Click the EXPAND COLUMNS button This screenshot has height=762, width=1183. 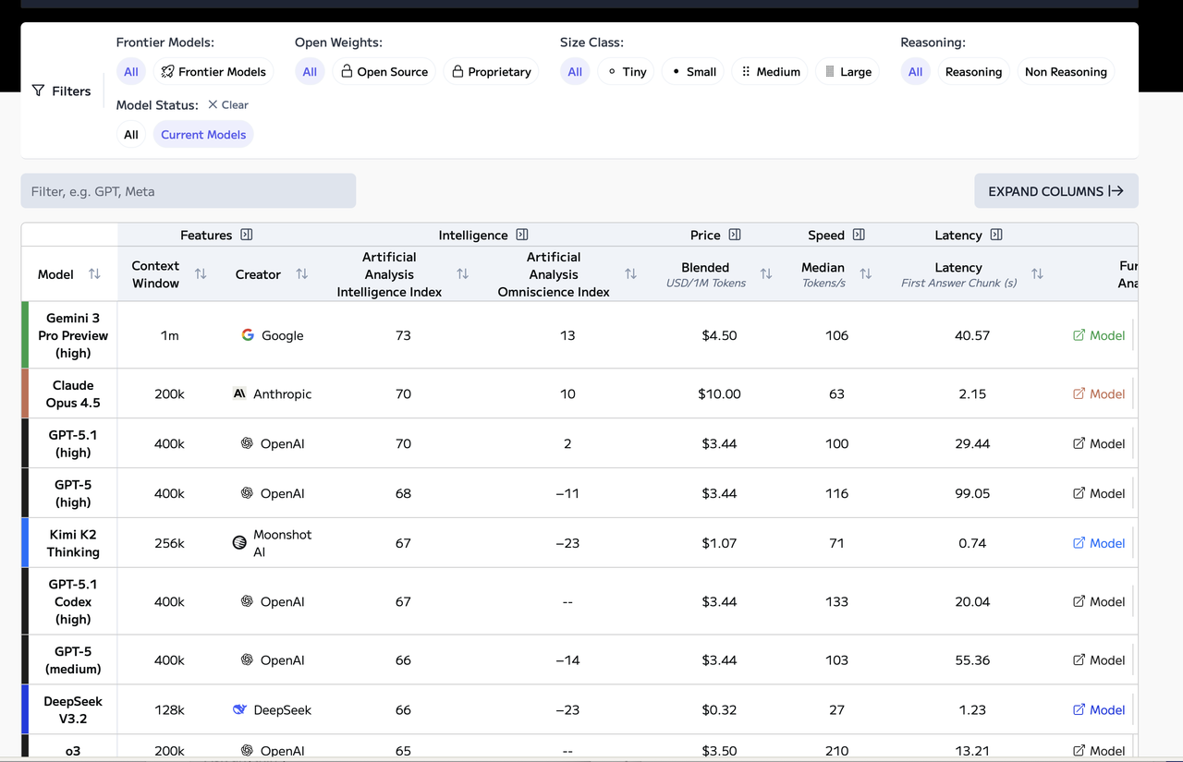pyautogui.click(x=1055, y=190)
